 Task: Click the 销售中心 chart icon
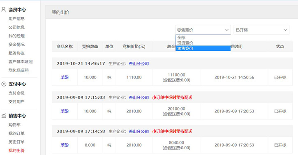(4, 116)
